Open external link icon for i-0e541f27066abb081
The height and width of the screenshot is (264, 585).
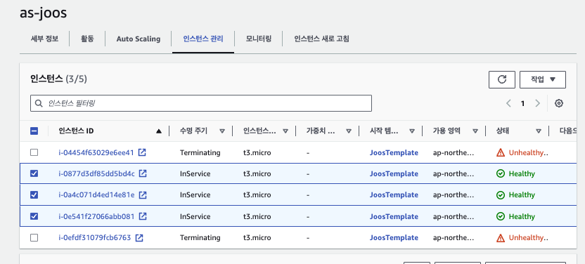tap(143, 216)
